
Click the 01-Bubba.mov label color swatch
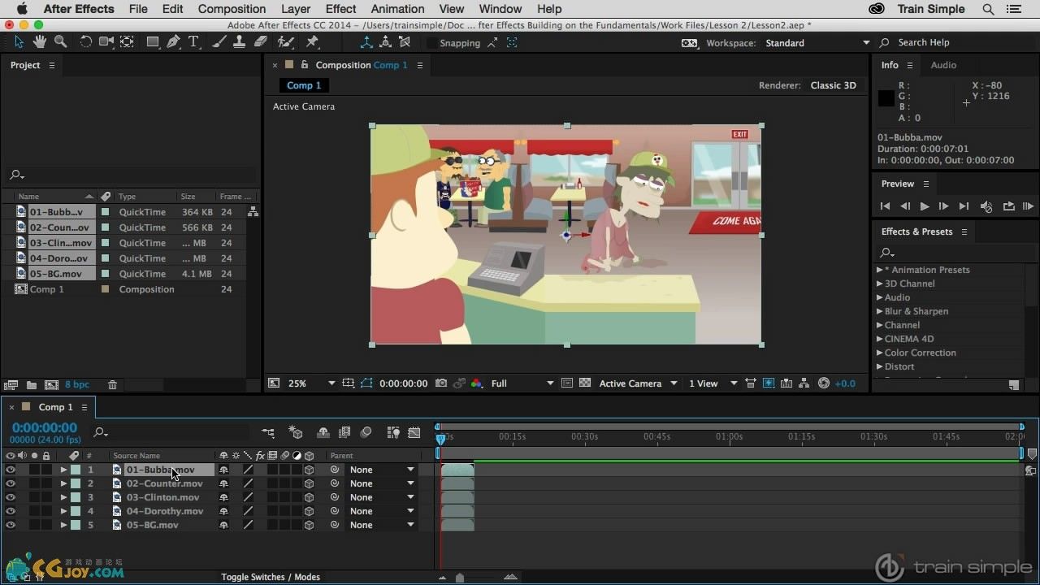pyautogui.click(x=76, y=470)
